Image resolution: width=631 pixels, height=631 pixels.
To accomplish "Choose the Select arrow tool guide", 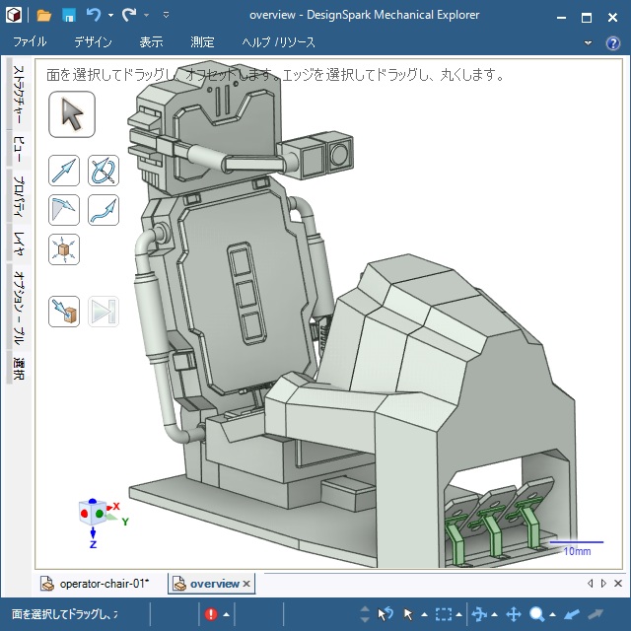I will 72,114.
